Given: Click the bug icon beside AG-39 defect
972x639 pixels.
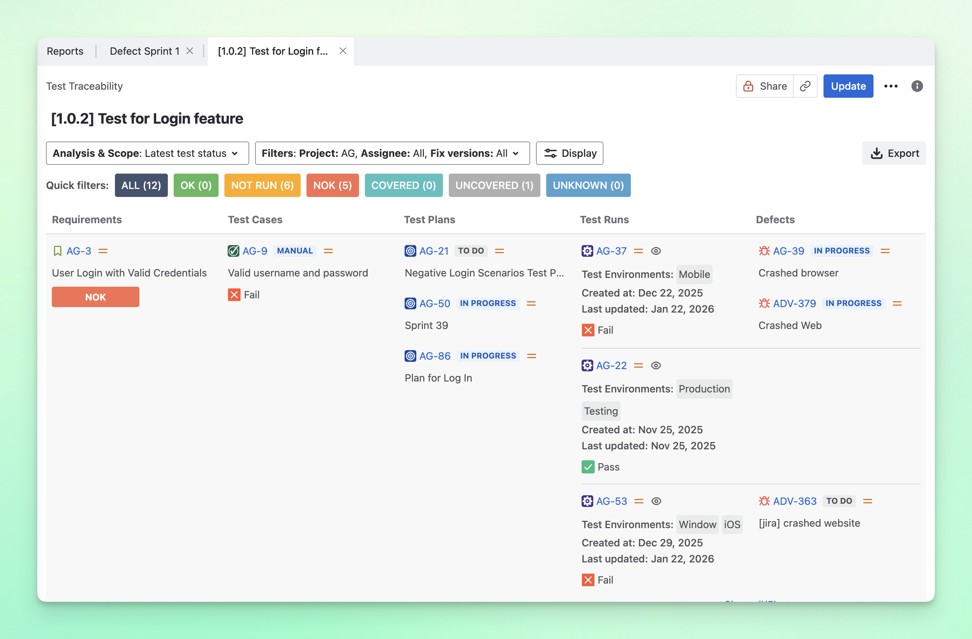Looking at the screenshot, I should tap(764, 251).
